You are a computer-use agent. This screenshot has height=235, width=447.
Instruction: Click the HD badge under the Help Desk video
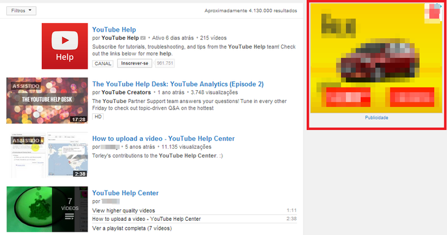coord(98,117)
